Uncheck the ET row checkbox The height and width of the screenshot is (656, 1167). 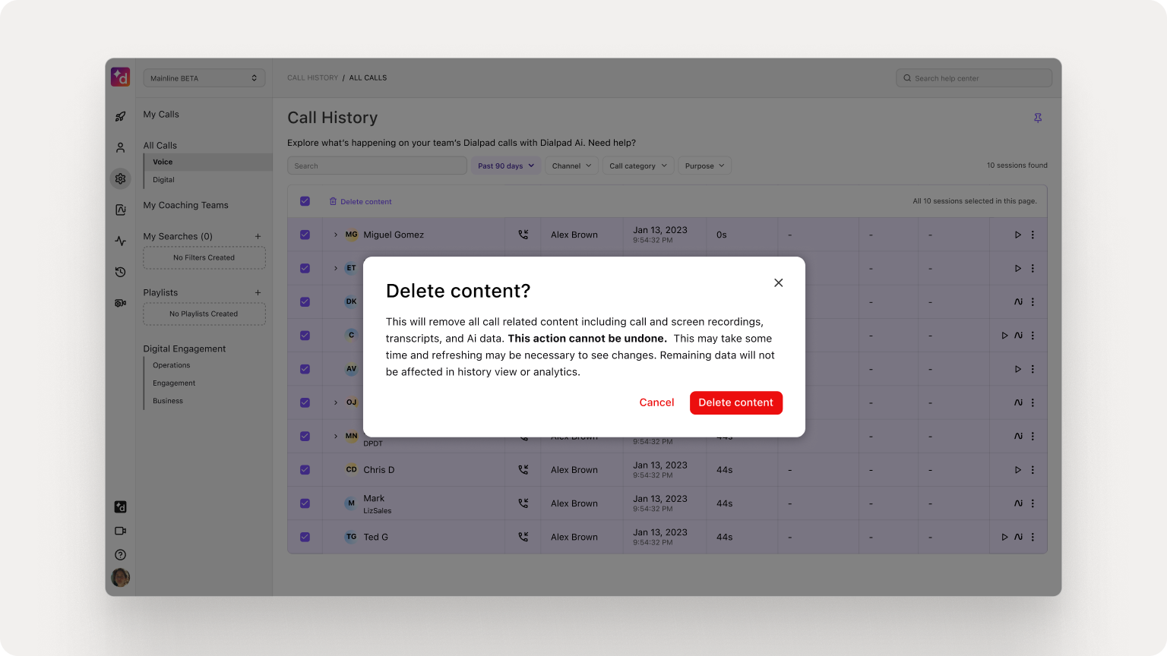[305, 268]
